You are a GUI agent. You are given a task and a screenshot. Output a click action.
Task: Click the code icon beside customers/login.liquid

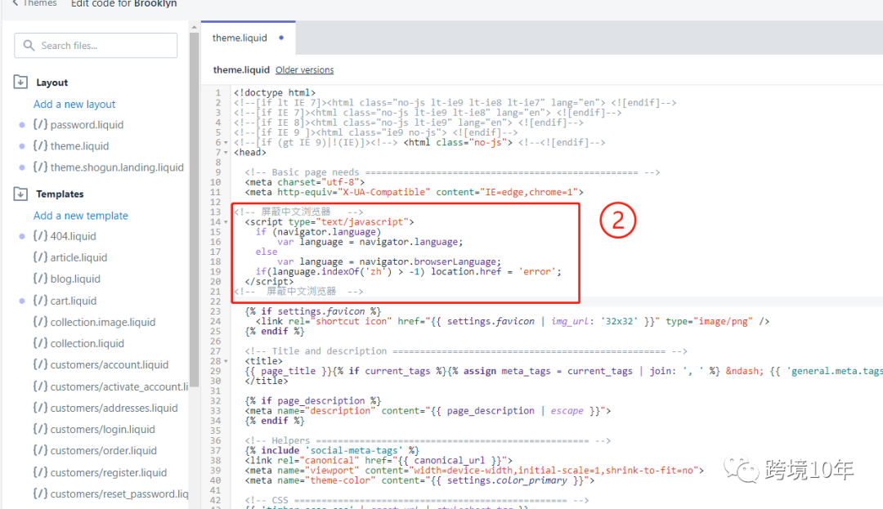coord(40,429)
